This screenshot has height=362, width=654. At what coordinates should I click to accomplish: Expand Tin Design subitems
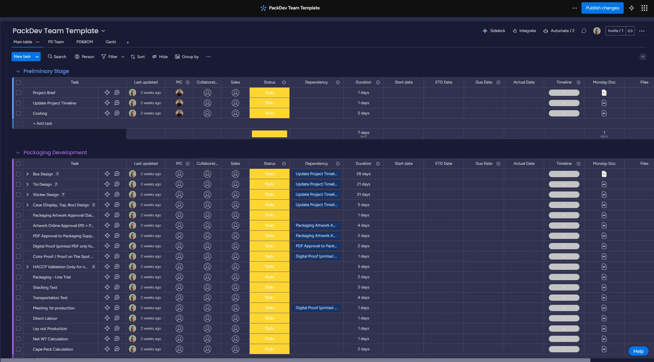[x=27, y=184]
